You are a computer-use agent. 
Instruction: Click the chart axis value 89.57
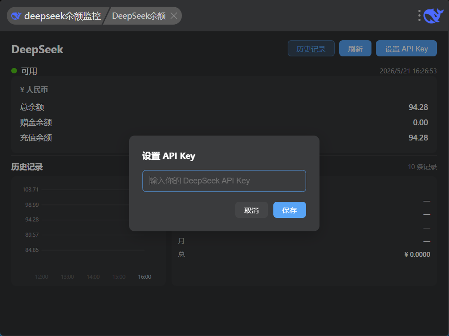pos(32,235)
